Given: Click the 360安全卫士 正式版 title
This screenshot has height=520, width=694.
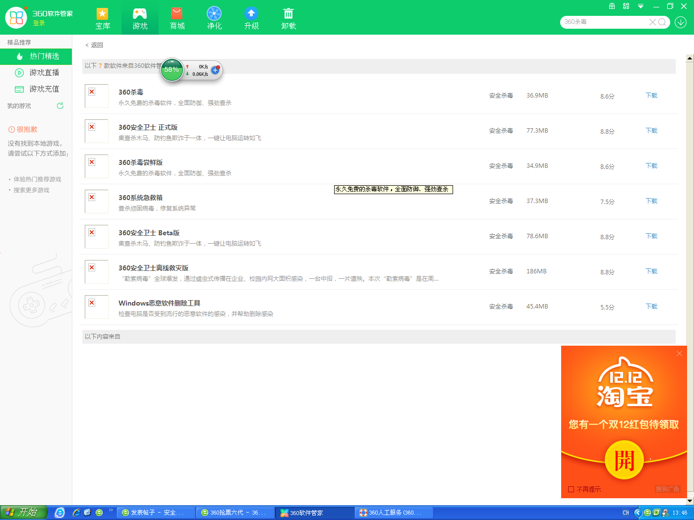Looking at the screenshot, I should [x=148, y=127].
